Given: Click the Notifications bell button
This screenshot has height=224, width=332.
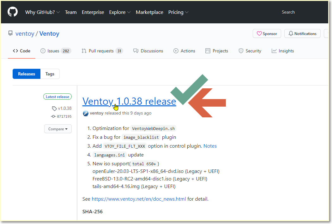Looking at the screenshot, I should tap(302, 34).
